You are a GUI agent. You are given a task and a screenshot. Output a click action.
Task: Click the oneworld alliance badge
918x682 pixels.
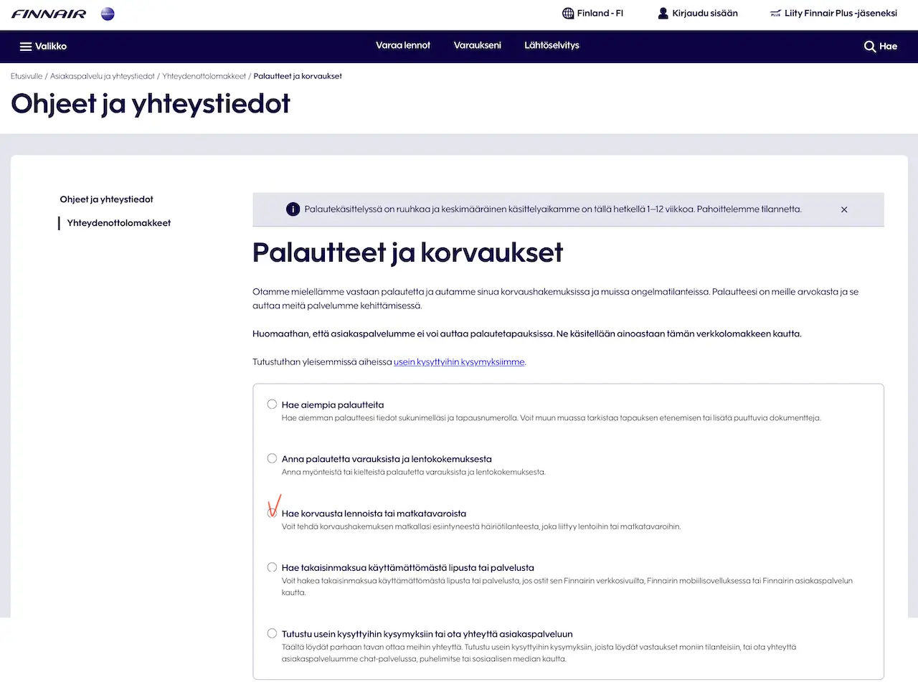pos(108,14)
